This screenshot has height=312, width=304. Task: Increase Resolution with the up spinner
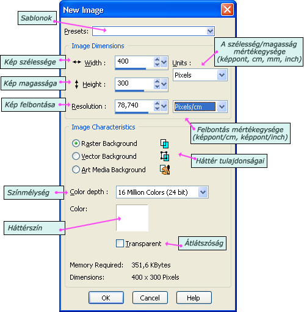pos(157,104)
